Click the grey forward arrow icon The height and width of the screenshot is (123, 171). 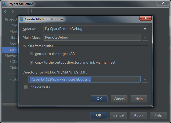point(12,11)
